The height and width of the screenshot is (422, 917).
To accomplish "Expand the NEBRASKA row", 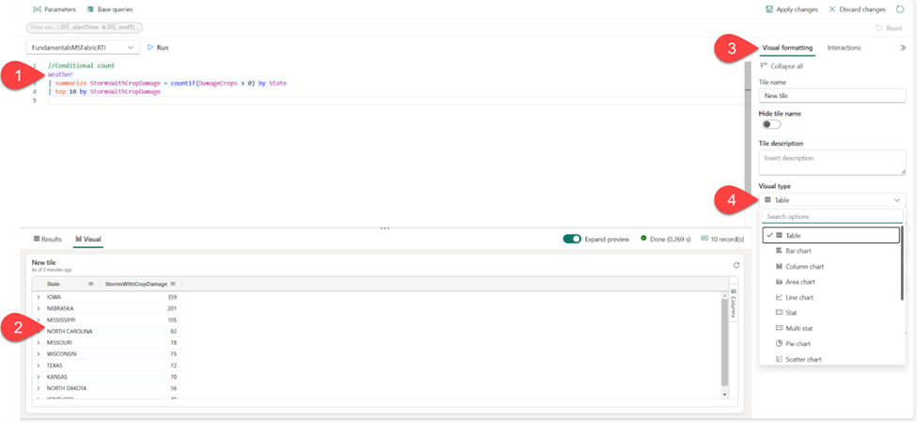I will (x=38, y=308).
